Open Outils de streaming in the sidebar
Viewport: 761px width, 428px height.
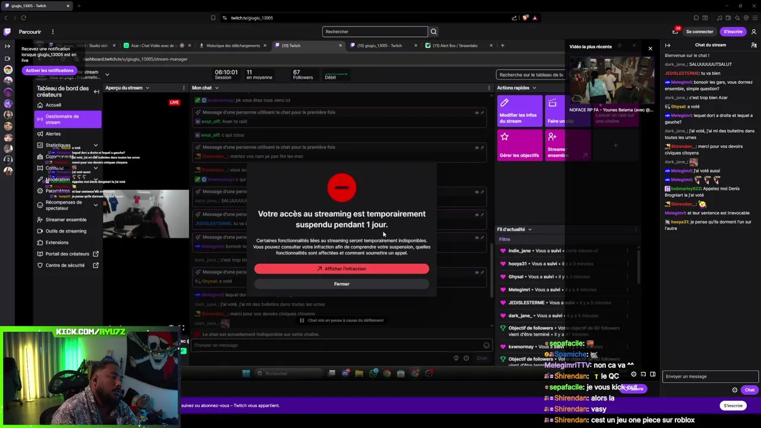click(x=66, y=231)
